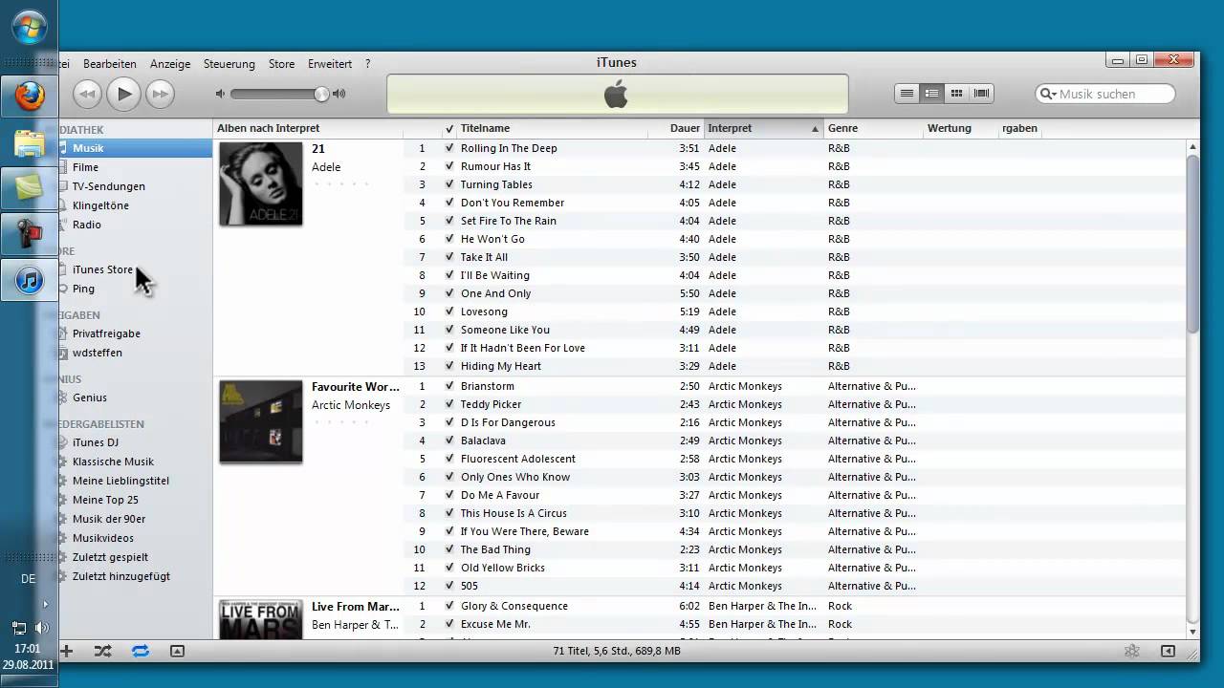Open Firefox from the taskbar

click(29, 96)
